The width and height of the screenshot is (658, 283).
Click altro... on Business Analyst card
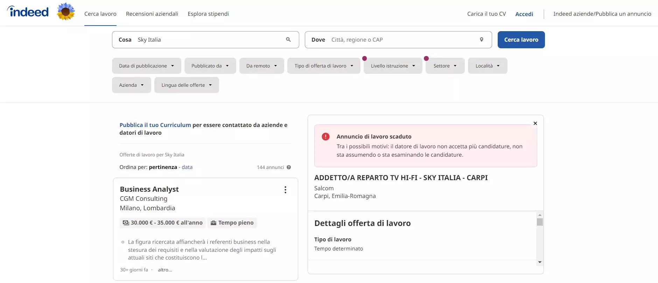[x=165, y=270]
